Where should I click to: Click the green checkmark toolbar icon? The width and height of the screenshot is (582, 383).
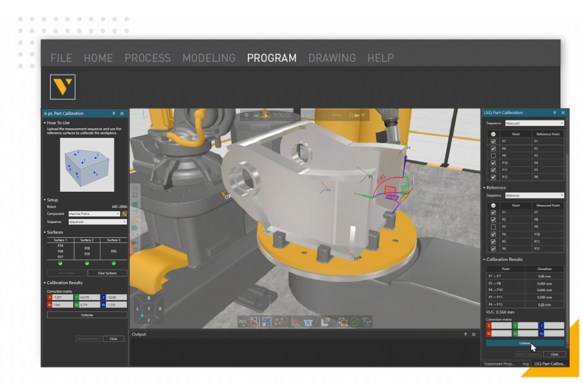point(355,322)
